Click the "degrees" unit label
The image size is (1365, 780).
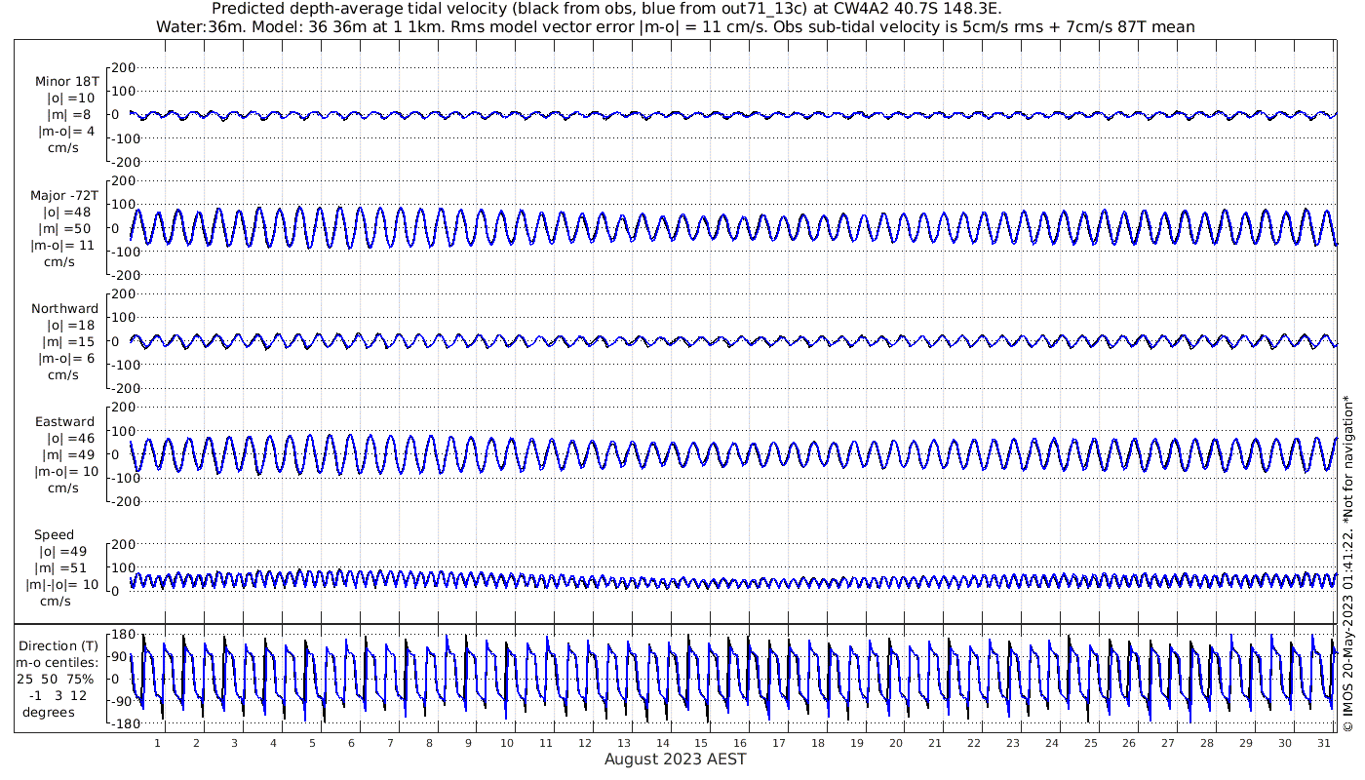(x=50, y=712)
